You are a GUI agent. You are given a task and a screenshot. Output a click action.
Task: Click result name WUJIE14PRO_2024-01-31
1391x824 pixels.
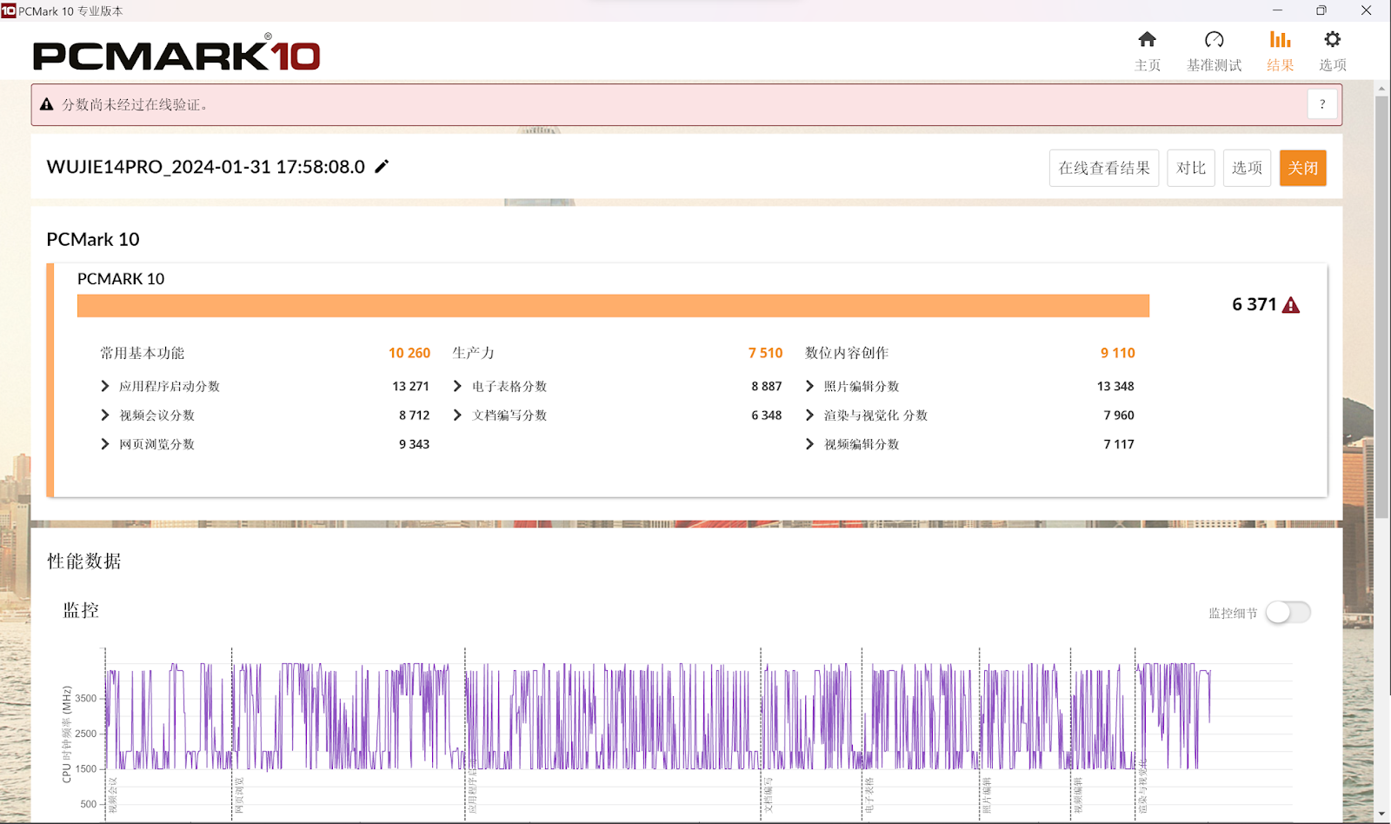(x=206, y=167)
